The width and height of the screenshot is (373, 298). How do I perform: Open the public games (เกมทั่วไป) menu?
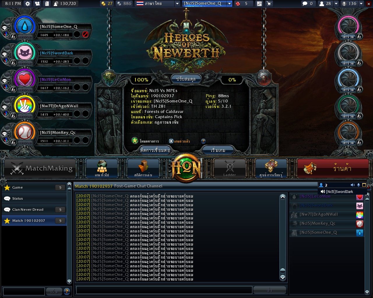coord(102,168)
